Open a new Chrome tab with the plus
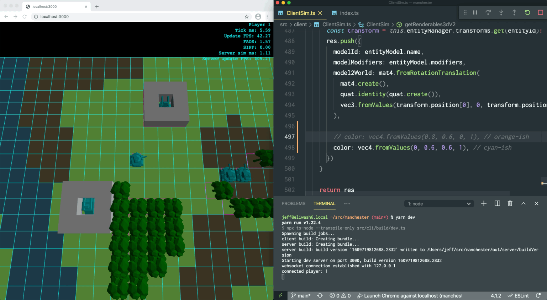 pyautogui.click(x=97, y=7)
